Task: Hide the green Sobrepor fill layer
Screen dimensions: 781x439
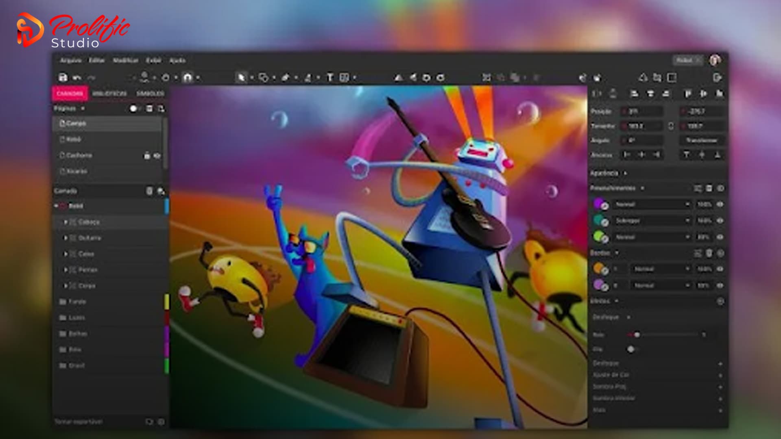Action: 720,221
